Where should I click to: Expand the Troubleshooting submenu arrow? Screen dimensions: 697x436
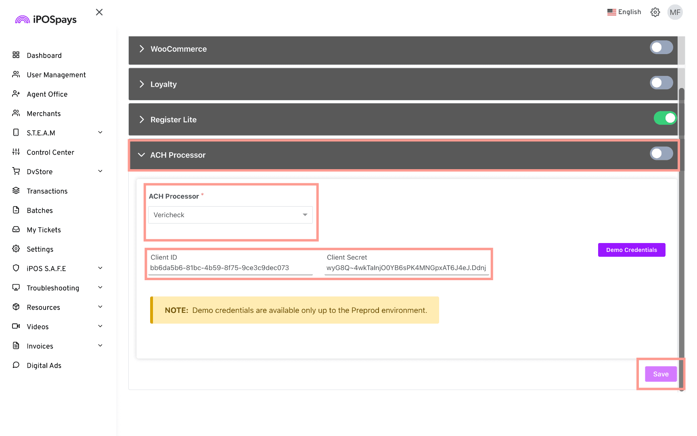click(100, 287)
